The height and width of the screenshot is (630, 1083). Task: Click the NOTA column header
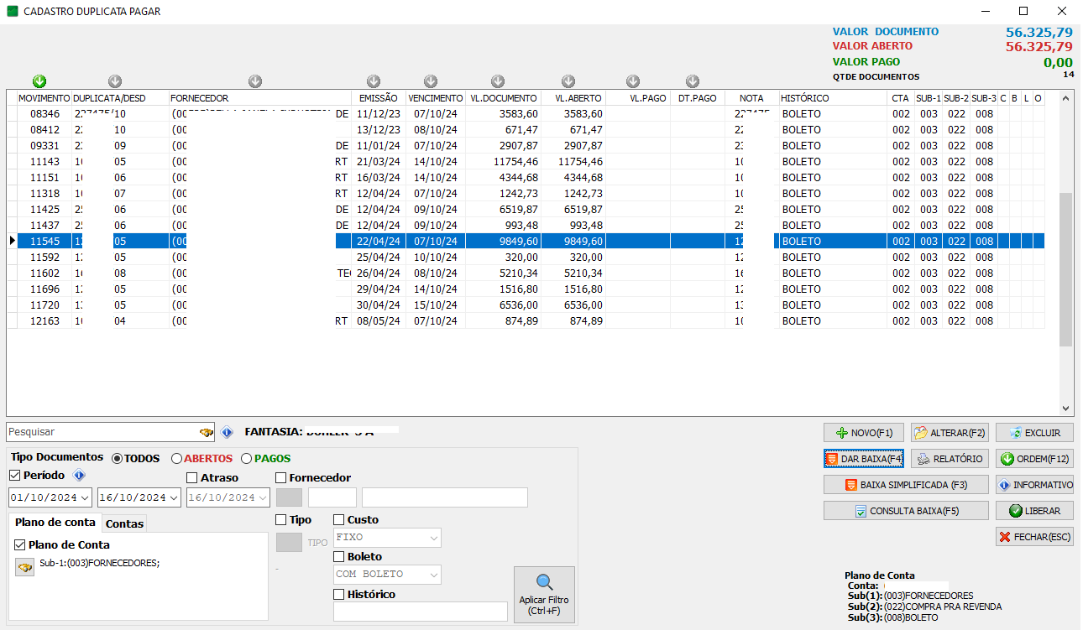click(751, 98)
